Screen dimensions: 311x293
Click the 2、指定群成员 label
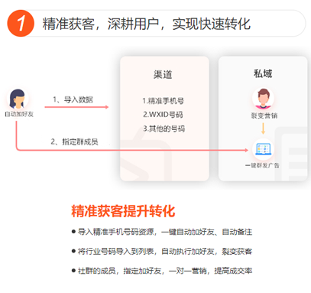click(x=74, y=142)
